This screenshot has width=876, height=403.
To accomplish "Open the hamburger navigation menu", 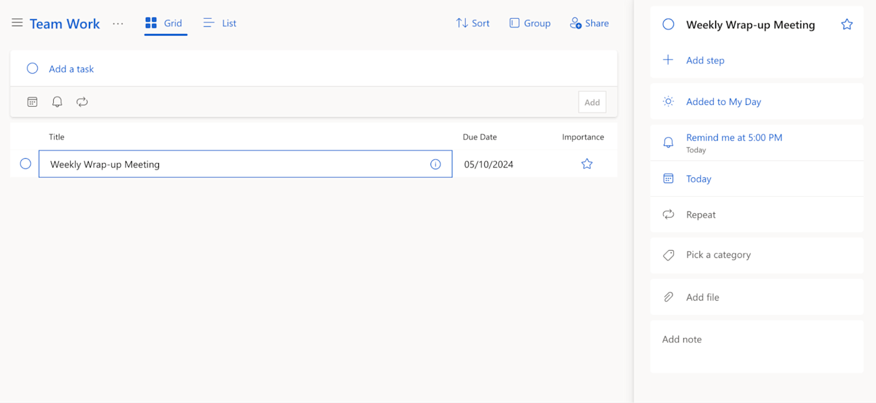I will click(x=17, y=23).
